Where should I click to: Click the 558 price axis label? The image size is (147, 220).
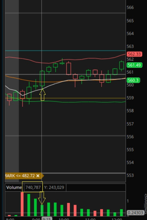coord(130,111)
